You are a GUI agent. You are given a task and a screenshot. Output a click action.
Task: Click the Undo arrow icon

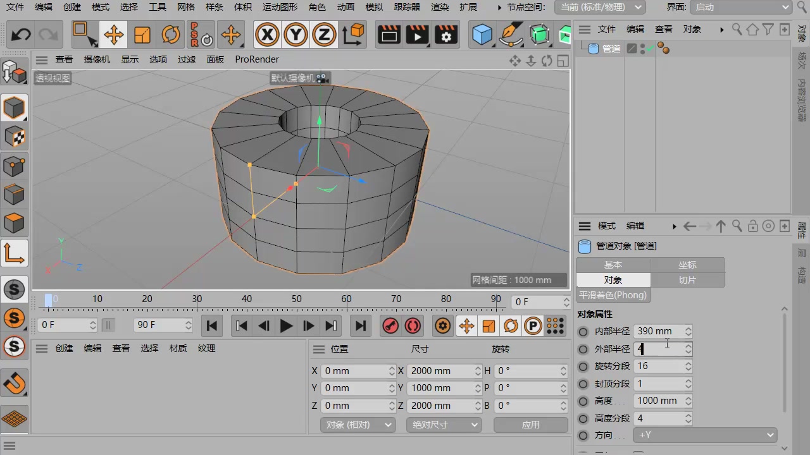click(21, 35)
